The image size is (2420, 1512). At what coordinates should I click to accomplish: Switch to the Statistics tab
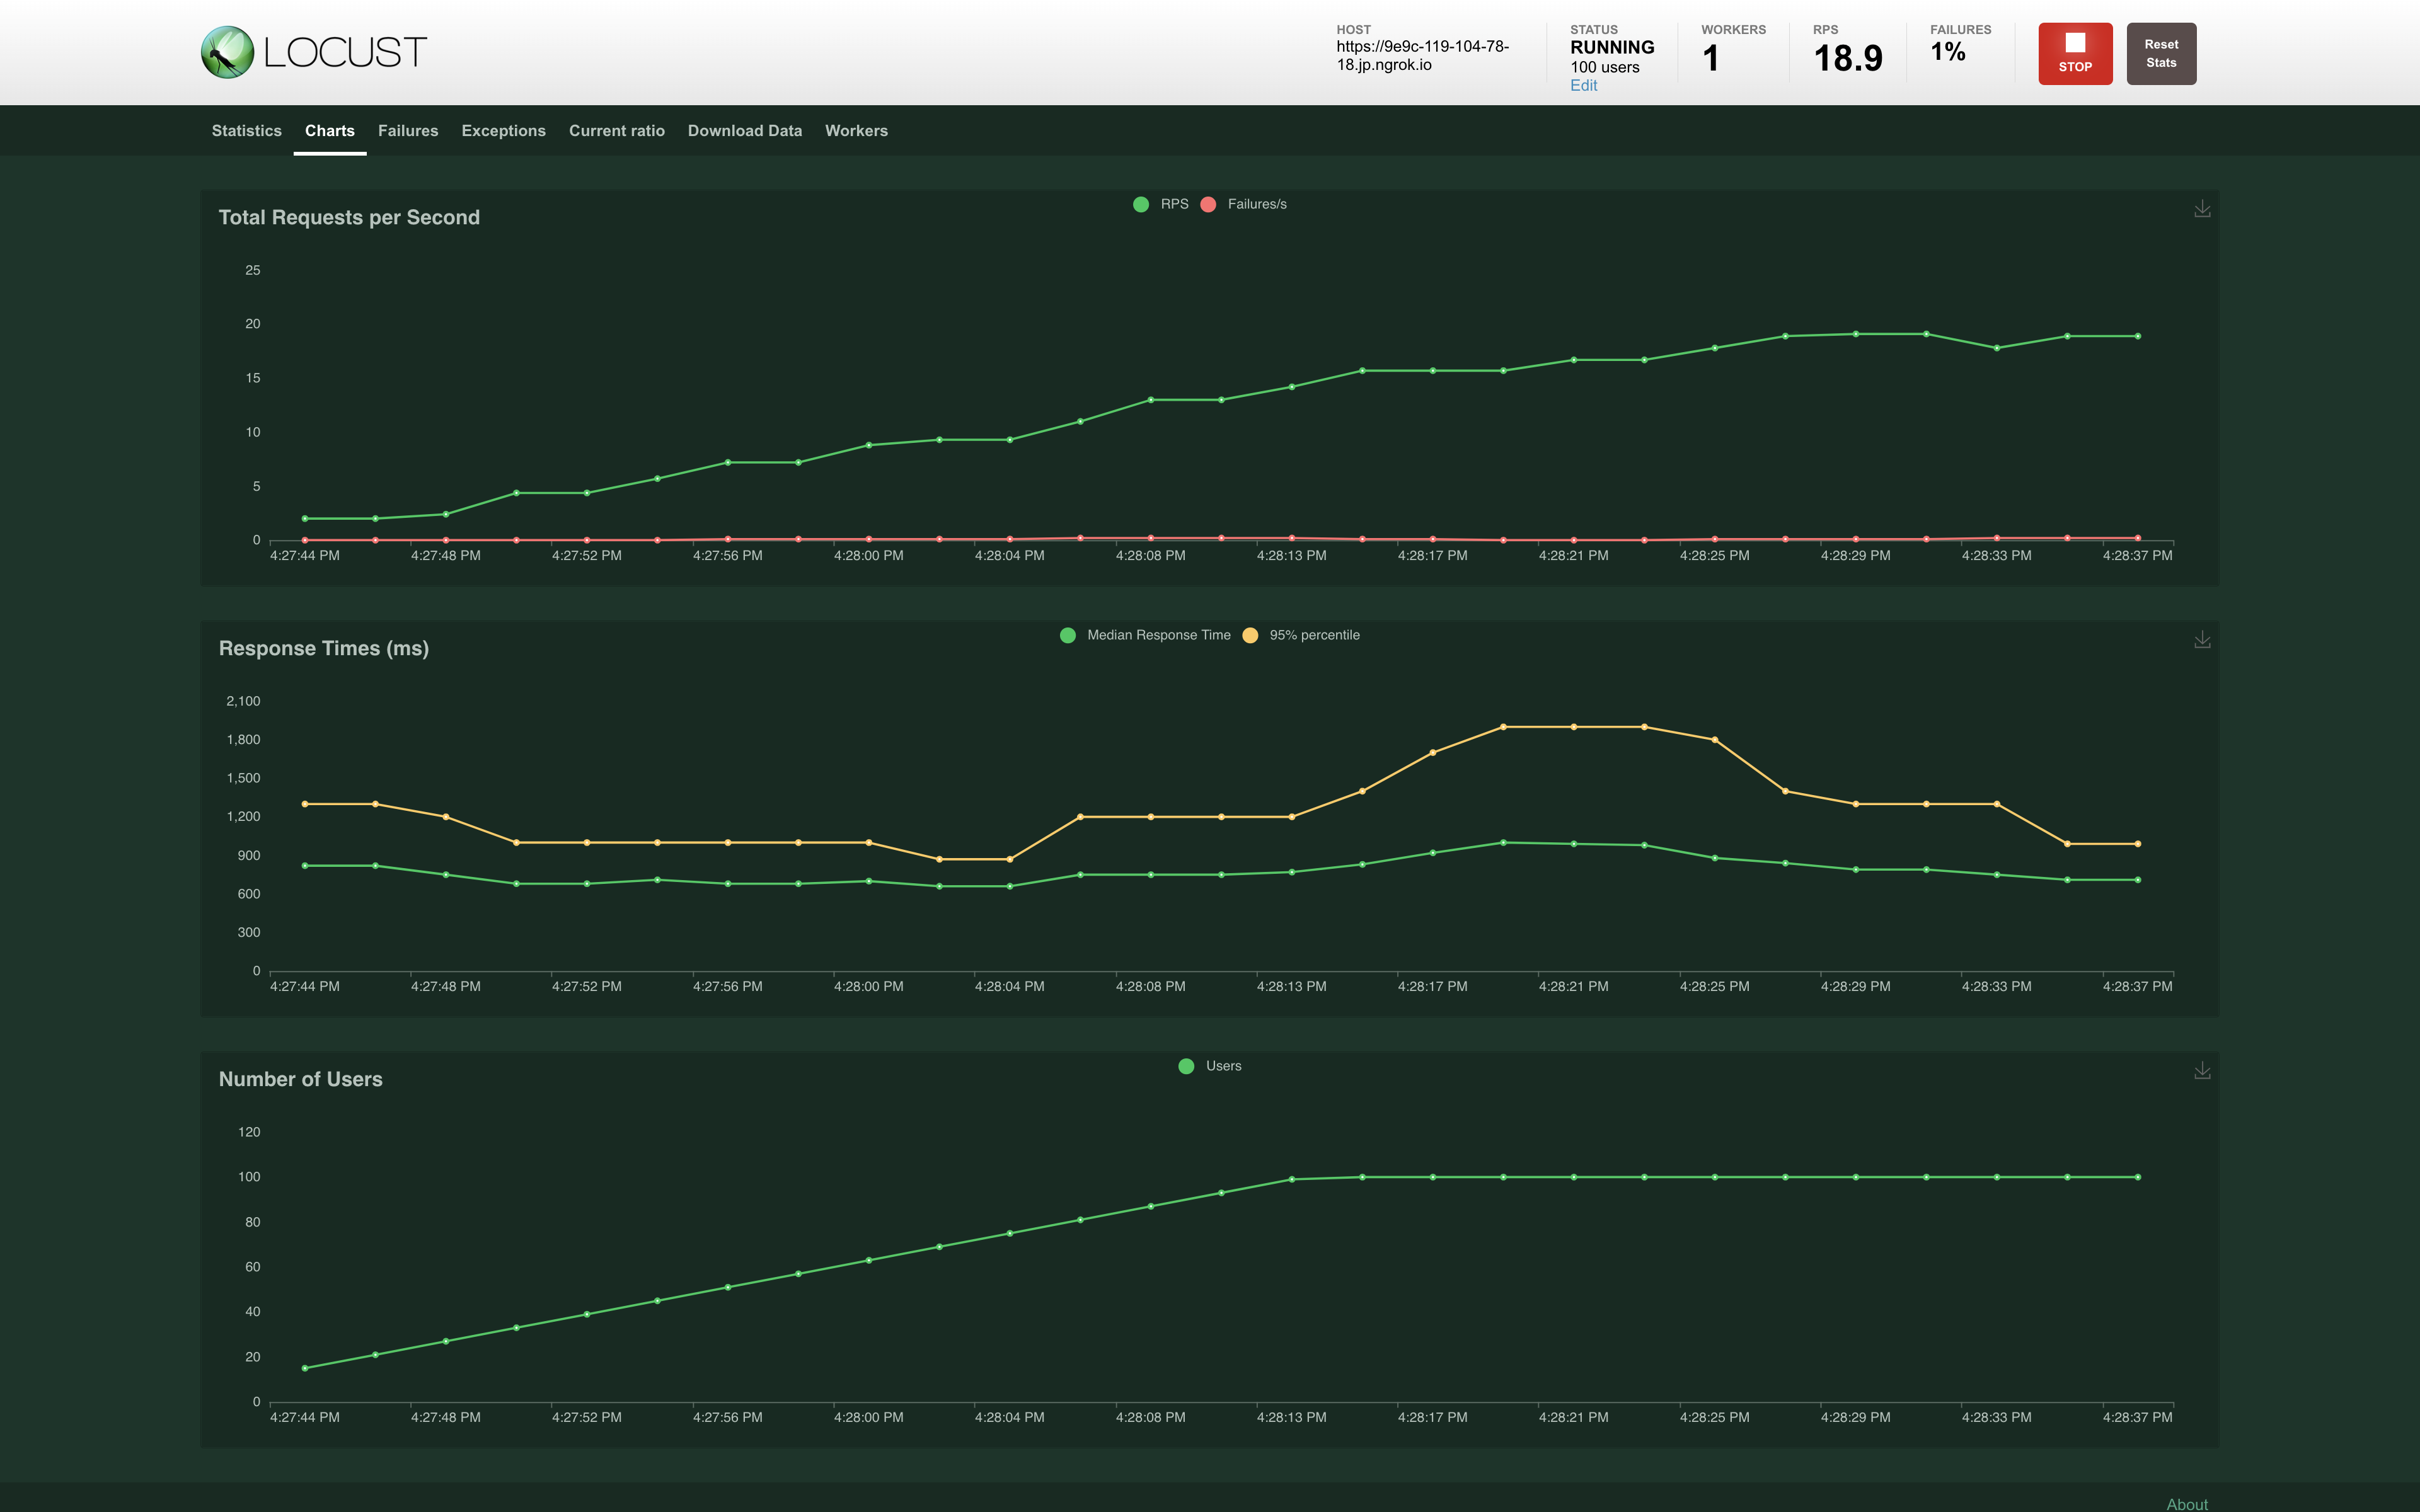coord(246,131)
